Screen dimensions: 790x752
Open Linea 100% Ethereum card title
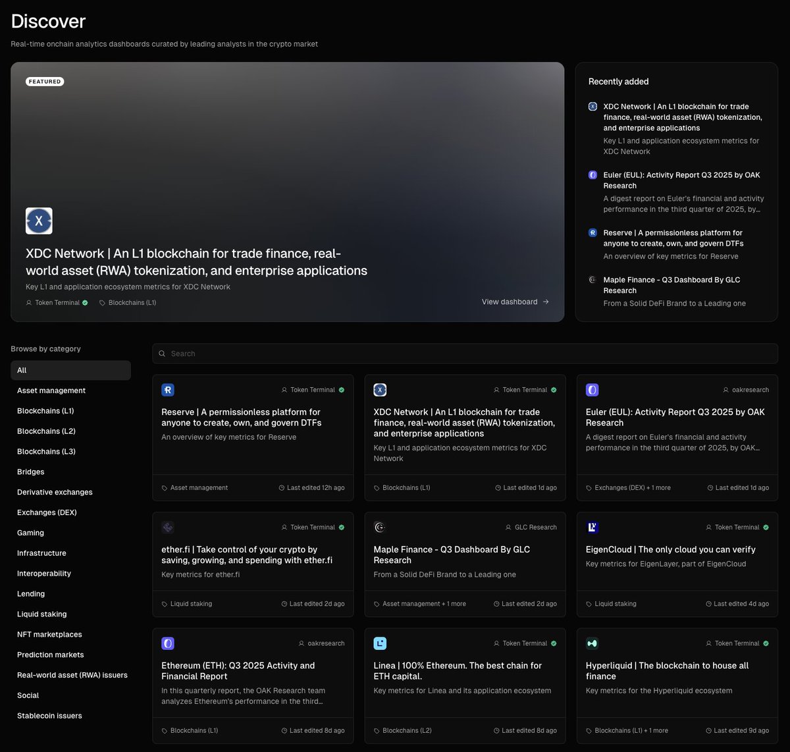[x=458, y=671]
